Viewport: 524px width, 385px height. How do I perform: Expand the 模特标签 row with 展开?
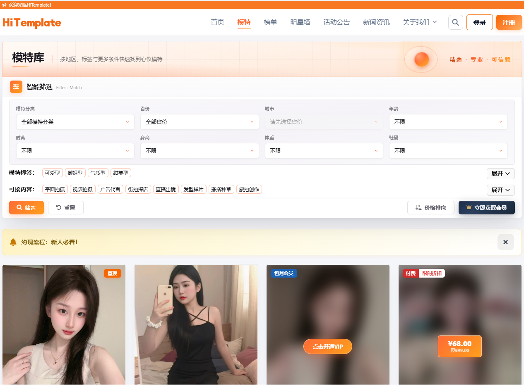[x=500, y=173]
